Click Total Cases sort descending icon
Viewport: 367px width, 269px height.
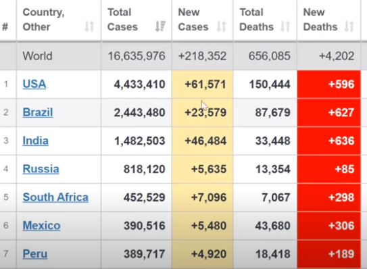tap(160, 26)
